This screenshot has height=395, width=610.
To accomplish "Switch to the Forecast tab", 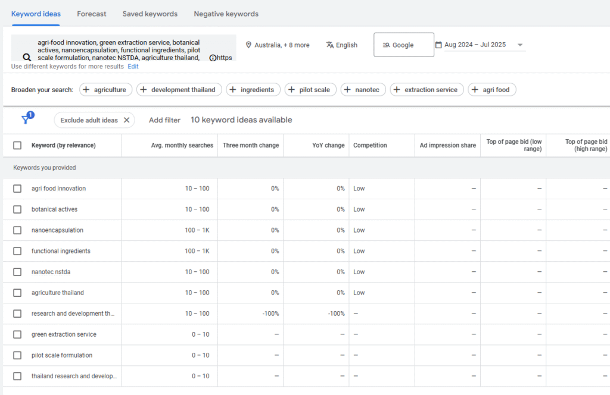I will coord(92,14).
